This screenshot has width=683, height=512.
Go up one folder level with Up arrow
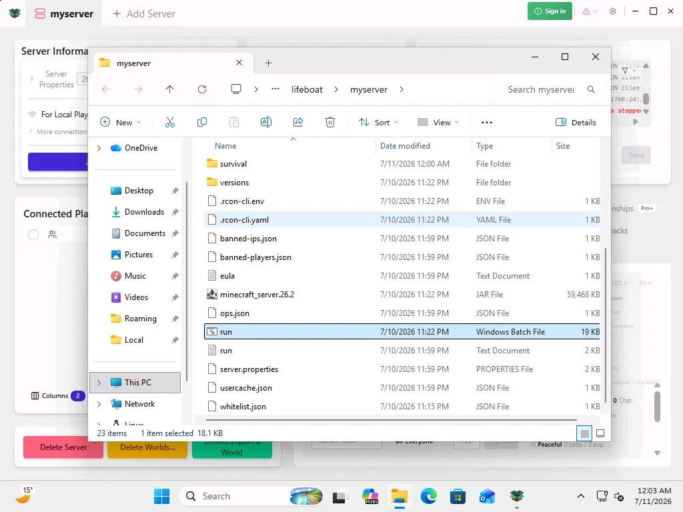(x=170, y=89)
